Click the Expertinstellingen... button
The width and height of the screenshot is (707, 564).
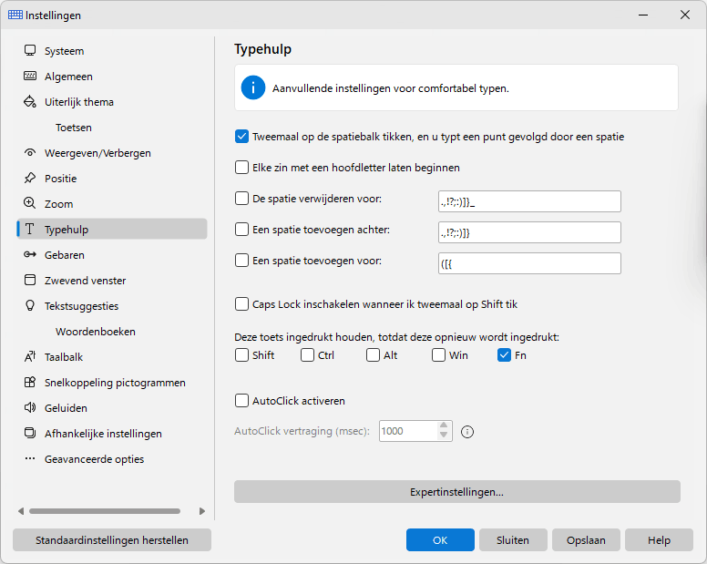point(456,492)
